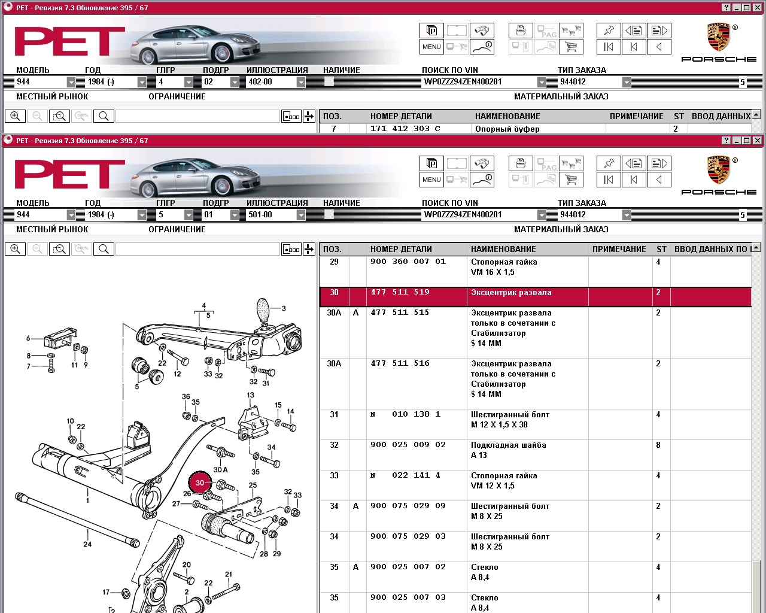Screen dimensions: 766x613
Task: Click the MENU button in lower window
Action: click(431, 180)
